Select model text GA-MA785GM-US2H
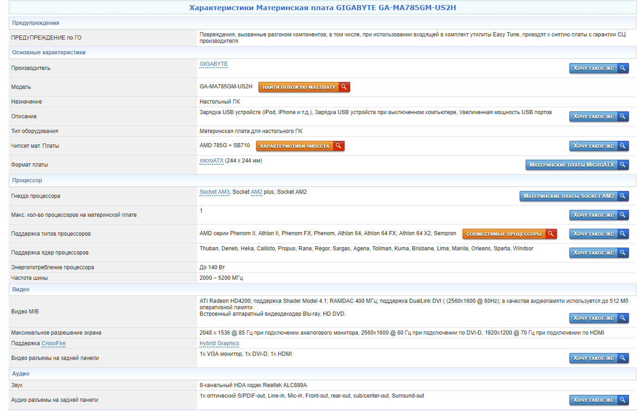Image resolution: width=639 pixels, height=411 pixels. click(x=226, y=87)
